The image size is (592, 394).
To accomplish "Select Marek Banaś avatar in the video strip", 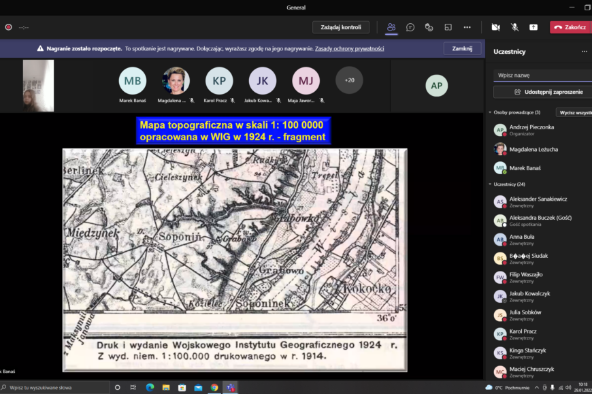I will pyautogui.click(x=133, y=81).
